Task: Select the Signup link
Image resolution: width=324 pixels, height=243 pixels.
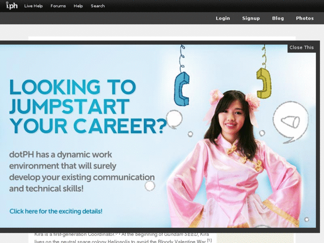Action: coord(251,18)
